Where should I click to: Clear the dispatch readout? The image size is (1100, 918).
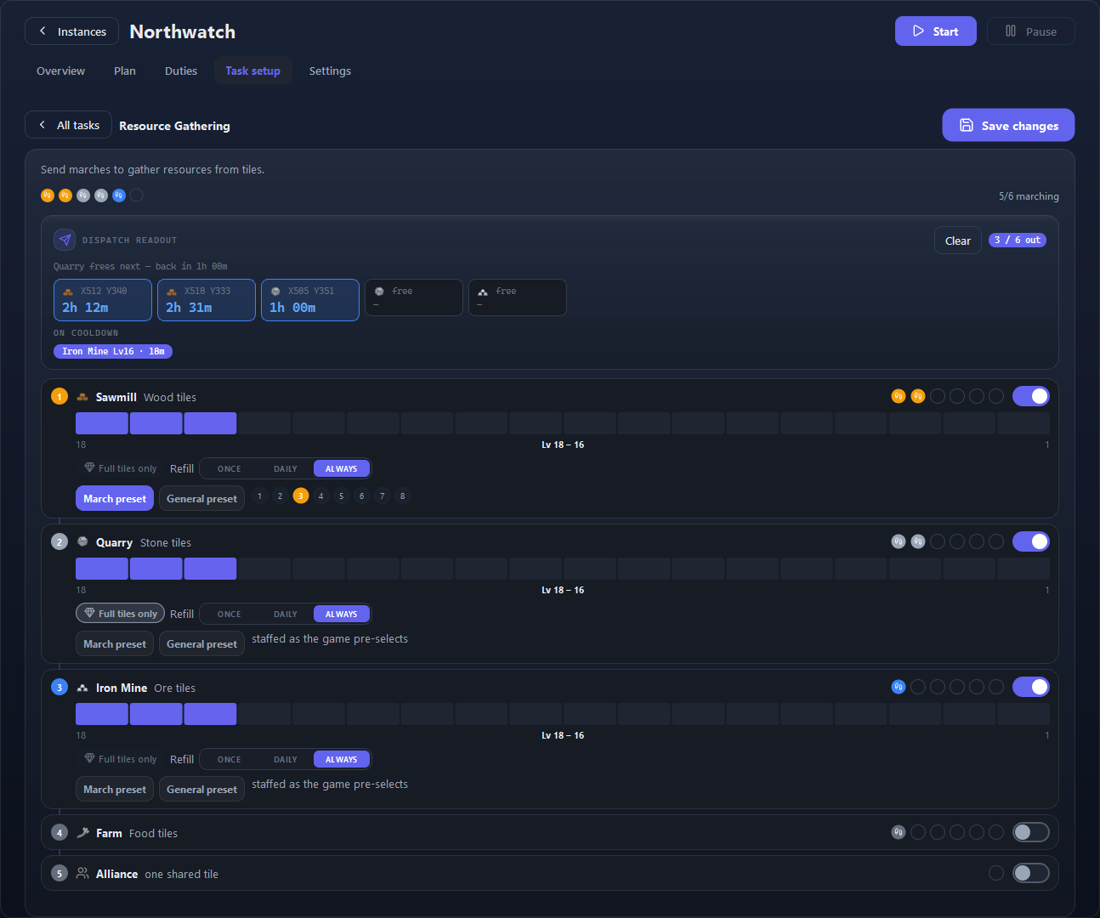point(957,241)
